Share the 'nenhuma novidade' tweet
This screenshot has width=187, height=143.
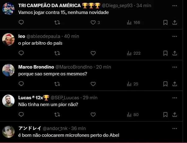point(175,22)
